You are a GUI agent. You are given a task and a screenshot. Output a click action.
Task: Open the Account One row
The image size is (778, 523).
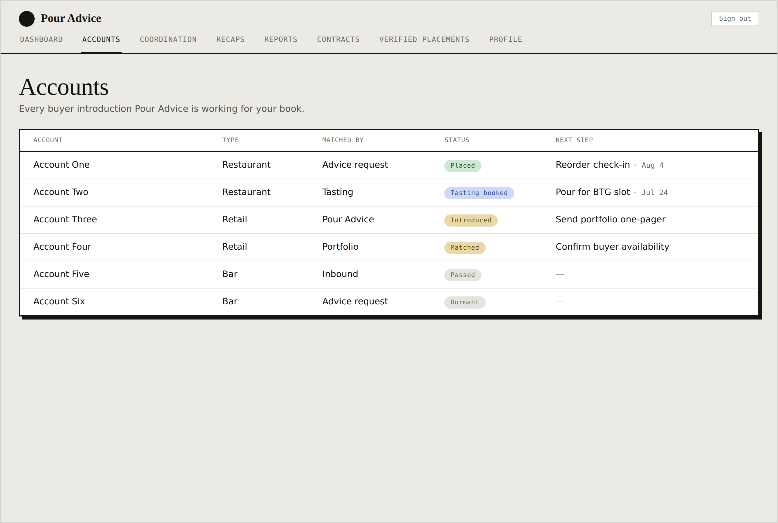tap(389, 165)
